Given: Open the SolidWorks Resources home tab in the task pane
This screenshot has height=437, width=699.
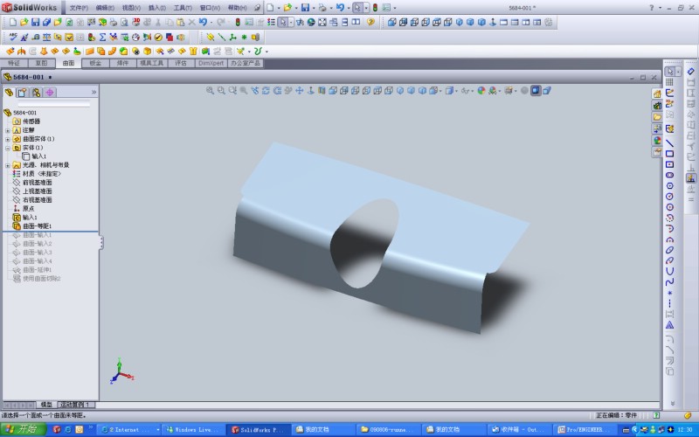Looking at the screenshot, I should tap(657, 94).
